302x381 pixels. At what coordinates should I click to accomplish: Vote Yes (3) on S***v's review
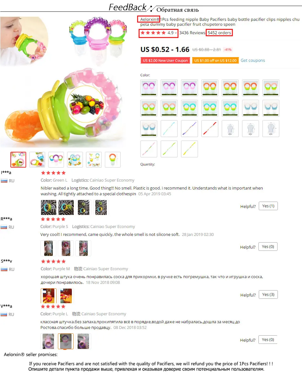(268, 295)
